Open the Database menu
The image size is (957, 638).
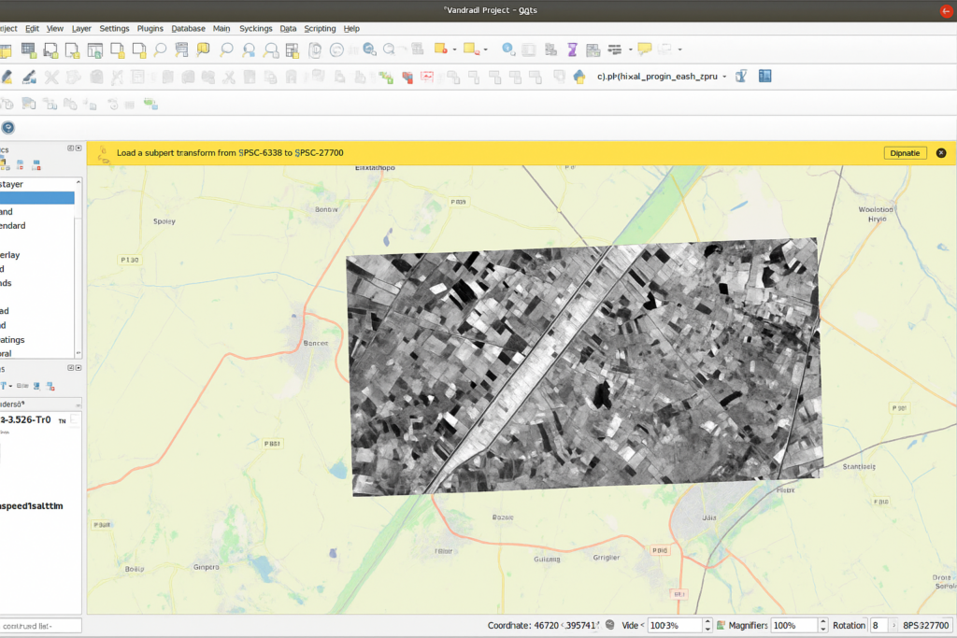[188, 29]
